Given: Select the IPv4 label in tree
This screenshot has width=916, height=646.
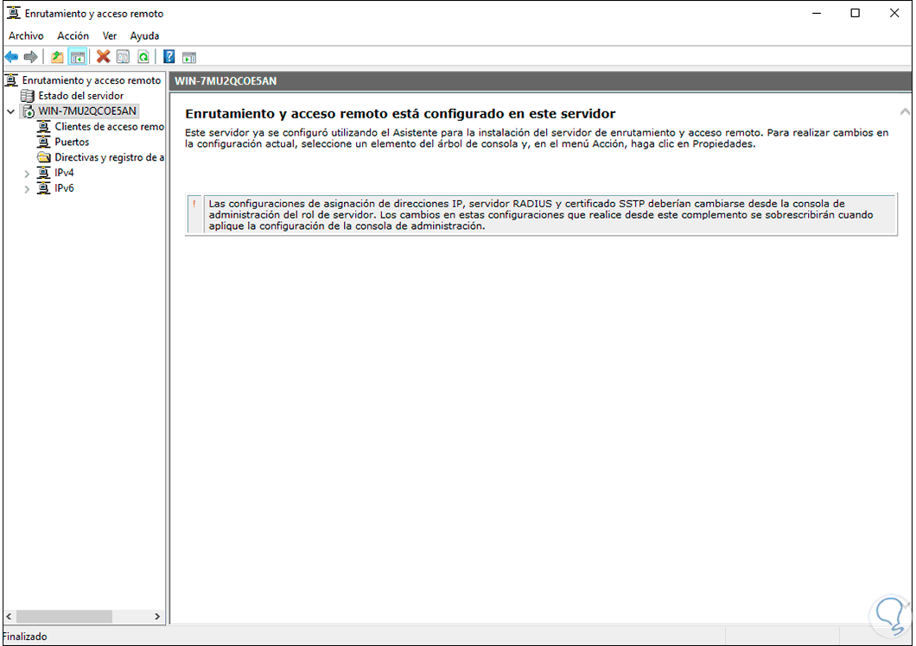Looking at the screenshot, I should pyautogui.click(x=64, y=173).
